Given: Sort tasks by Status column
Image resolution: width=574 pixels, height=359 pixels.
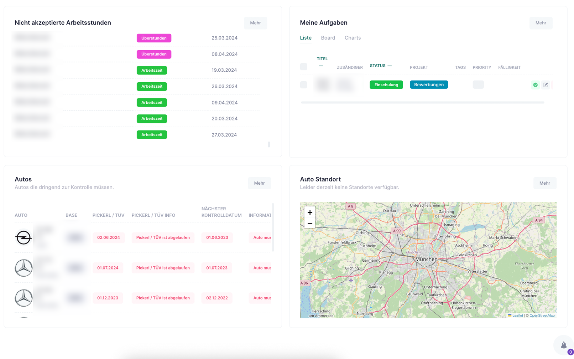Looking at the screenshot, I should [x=377, y=66].
